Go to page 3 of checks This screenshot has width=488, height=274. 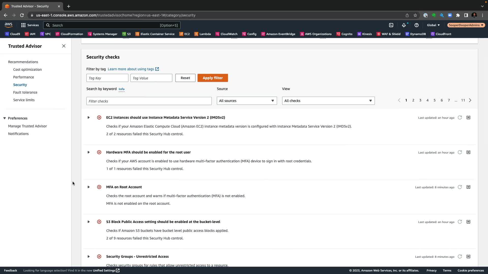click(x=420, y=100)
